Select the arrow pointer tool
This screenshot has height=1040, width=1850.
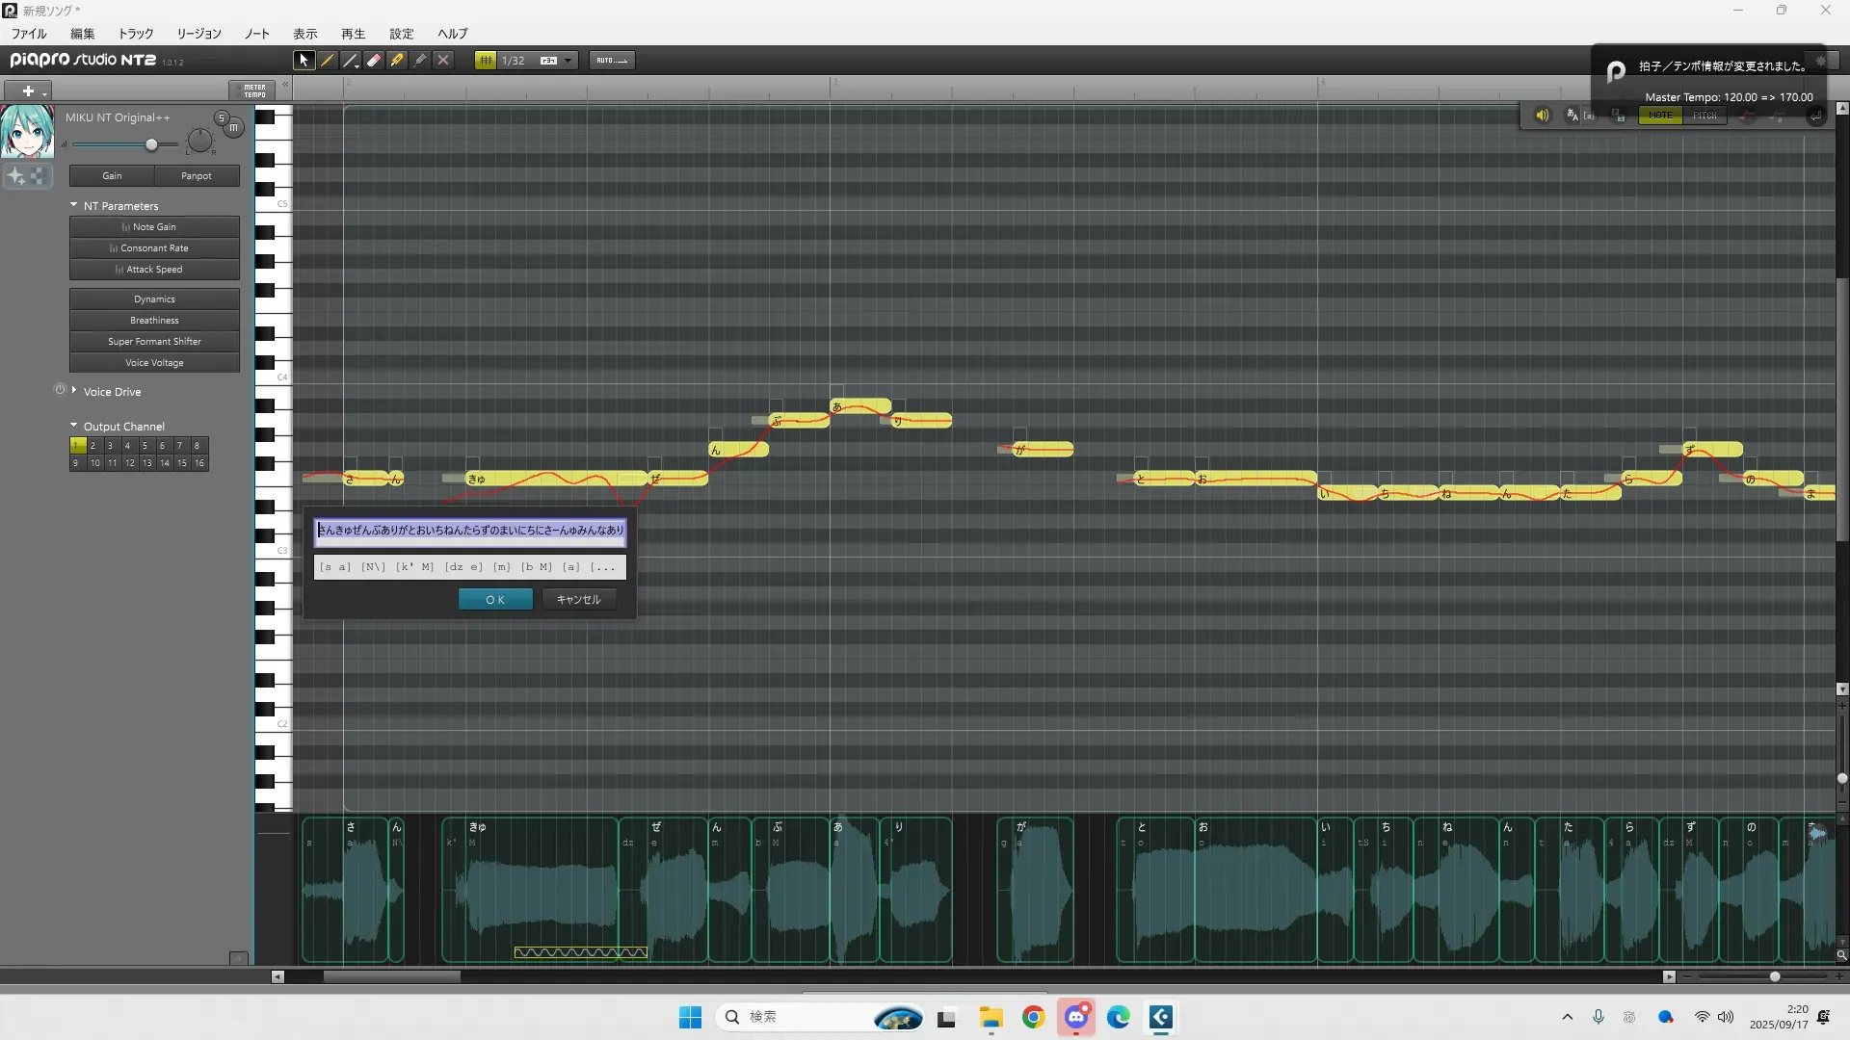[304, 60]
